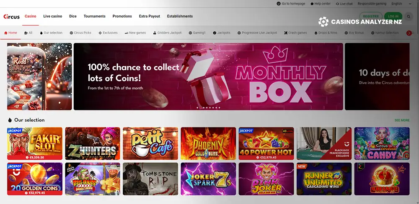The width and height of the screenshot is (419, 204).
Task: Click the first carousel pagination dot
Action: (197, 108)
